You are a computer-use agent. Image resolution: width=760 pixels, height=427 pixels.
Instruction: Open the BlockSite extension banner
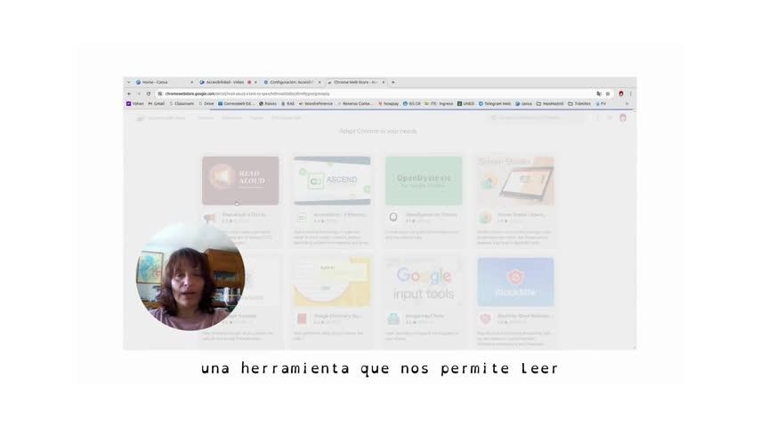[x=515, y=282]
